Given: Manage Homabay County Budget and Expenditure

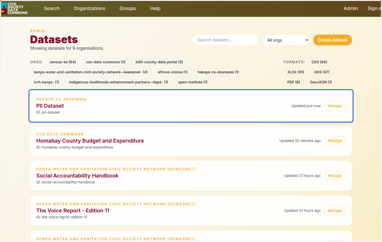Looking at the screenshot, I should point(335,141).
